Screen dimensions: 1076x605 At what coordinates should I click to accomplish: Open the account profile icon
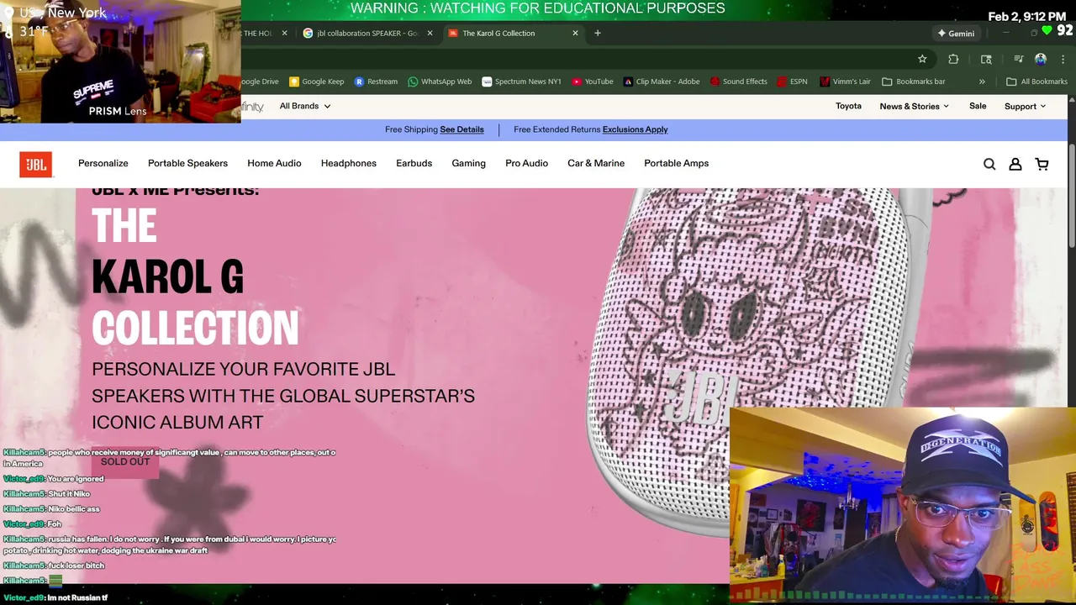[x=1015, y=165]
